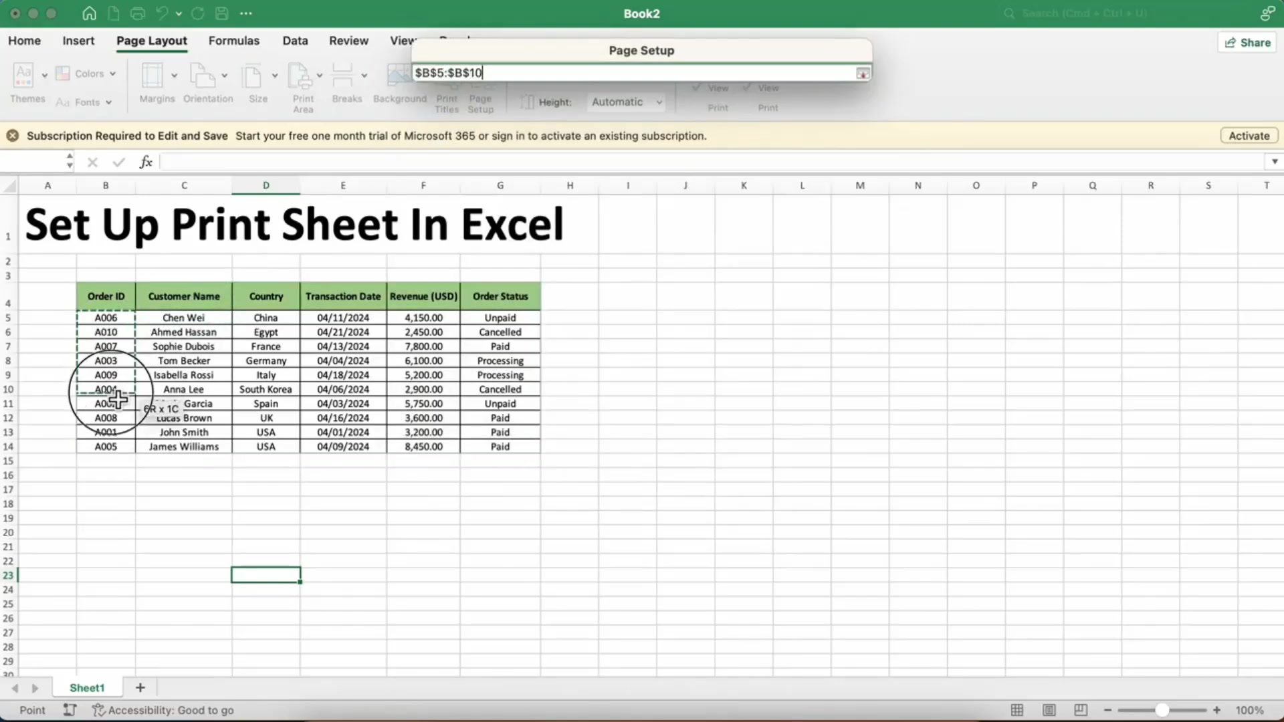Open a new file via title bar icon
Image resolution: width=1284 pixels, height=722 pixels.
point(114,13)
